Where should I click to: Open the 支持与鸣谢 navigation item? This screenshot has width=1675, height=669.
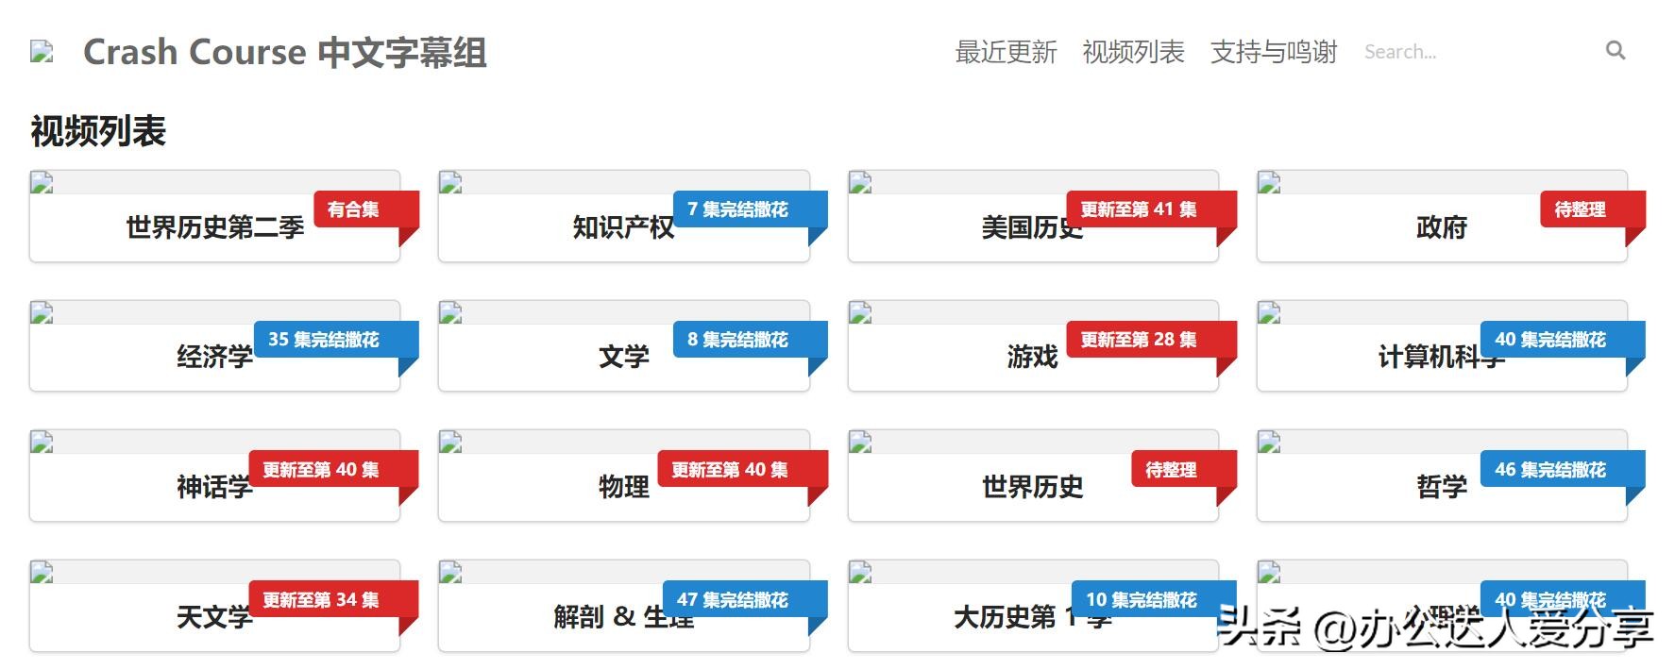point(1274,52)
